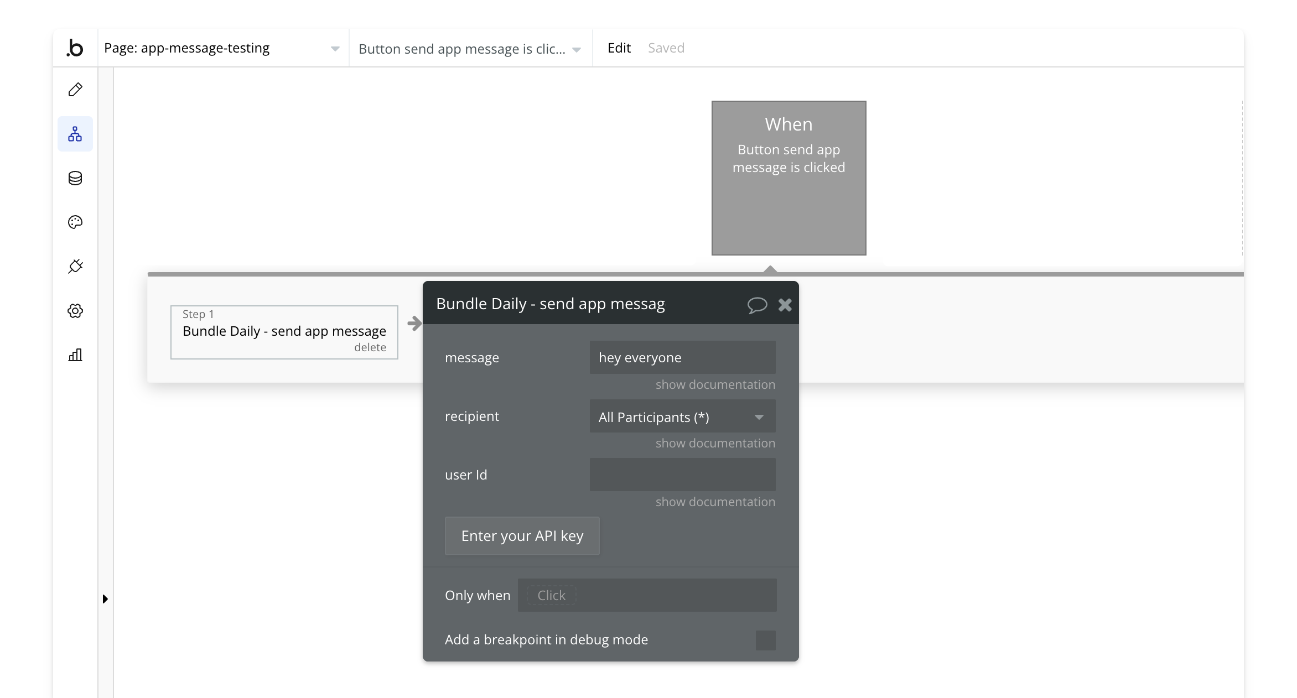Open the Styles tab palette icon

pyautogui.click(x=75, y=222)
